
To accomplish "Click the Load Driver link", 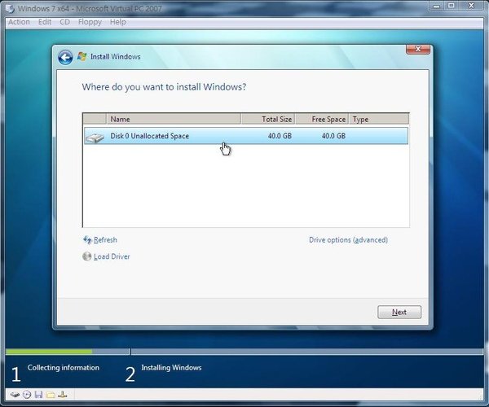I will 112,256.
